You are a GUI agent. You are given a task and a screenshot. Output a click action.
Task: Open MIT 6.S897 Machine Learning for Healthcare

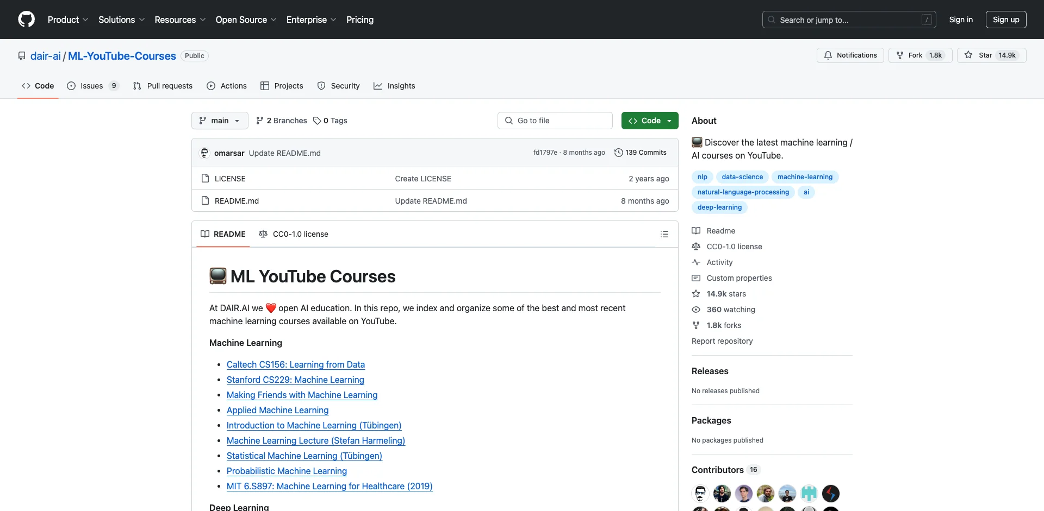coord(330,487)
